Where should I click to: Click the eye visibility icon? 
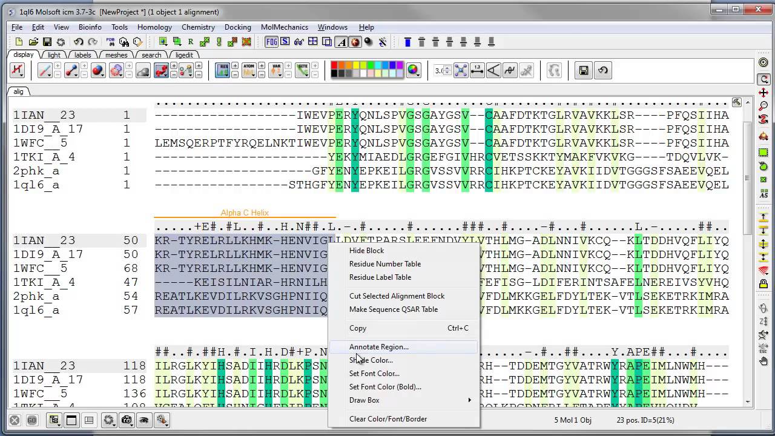144,420
